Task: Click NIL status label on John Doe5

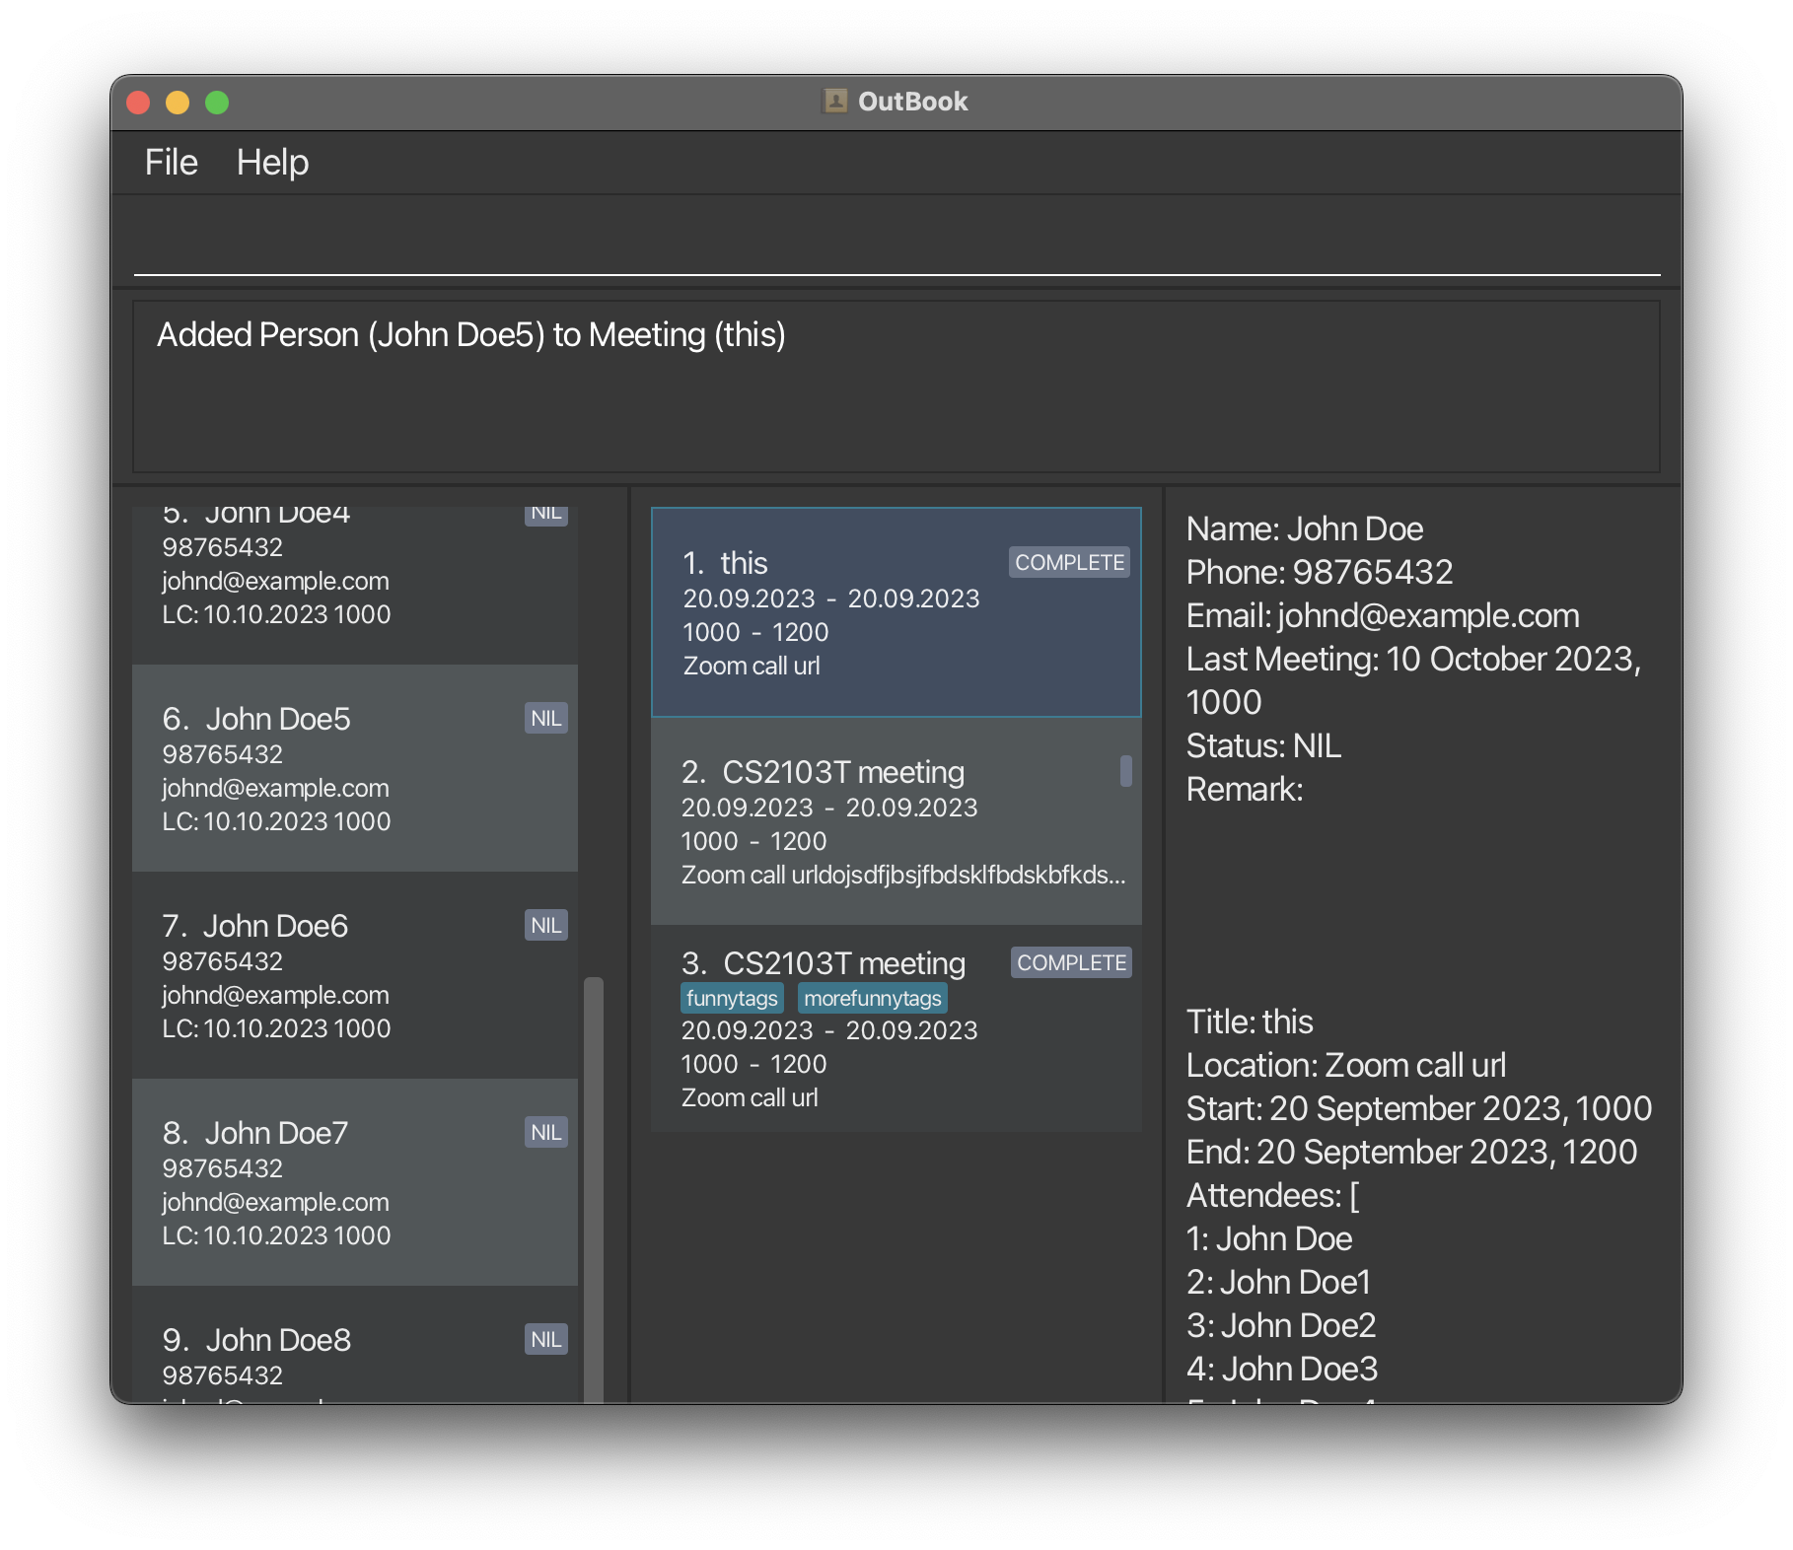Action: click(545, 719)
